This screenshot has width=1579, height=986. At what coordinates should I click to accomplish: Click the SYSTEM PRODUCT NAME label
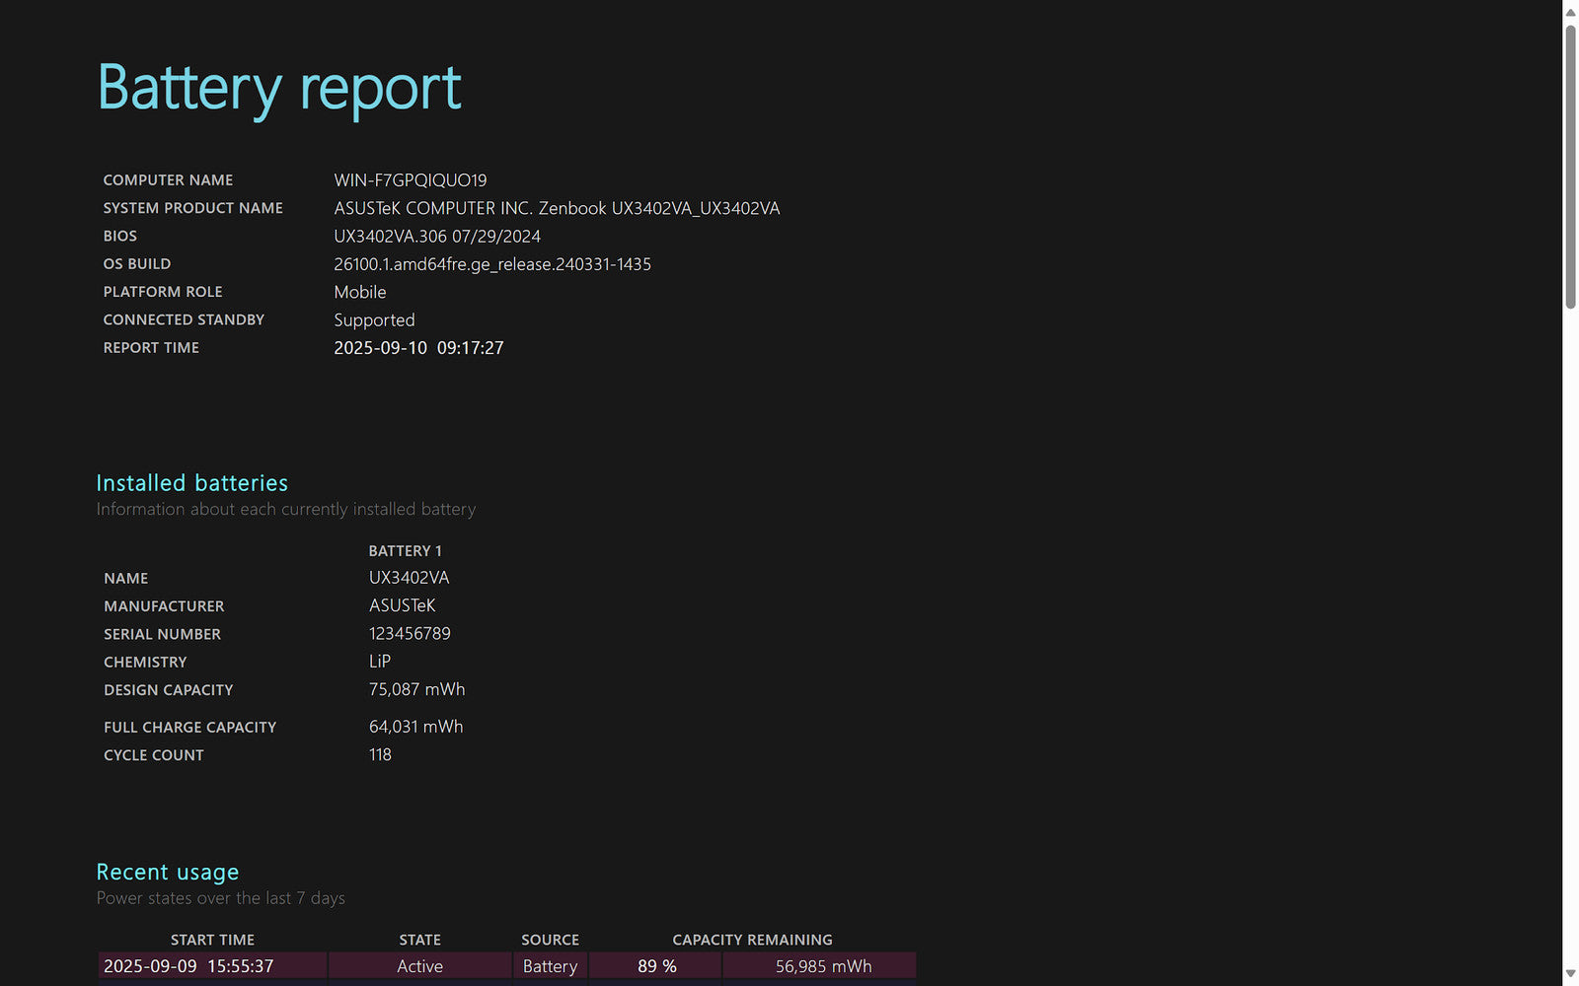[x=192, y=208]
